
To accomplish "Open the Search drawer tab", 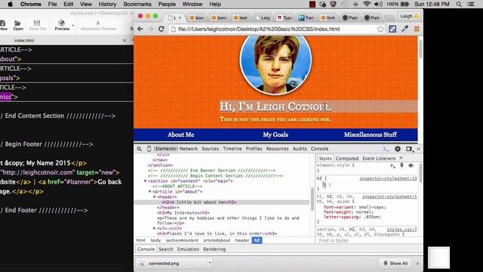I will click(166, 249).
